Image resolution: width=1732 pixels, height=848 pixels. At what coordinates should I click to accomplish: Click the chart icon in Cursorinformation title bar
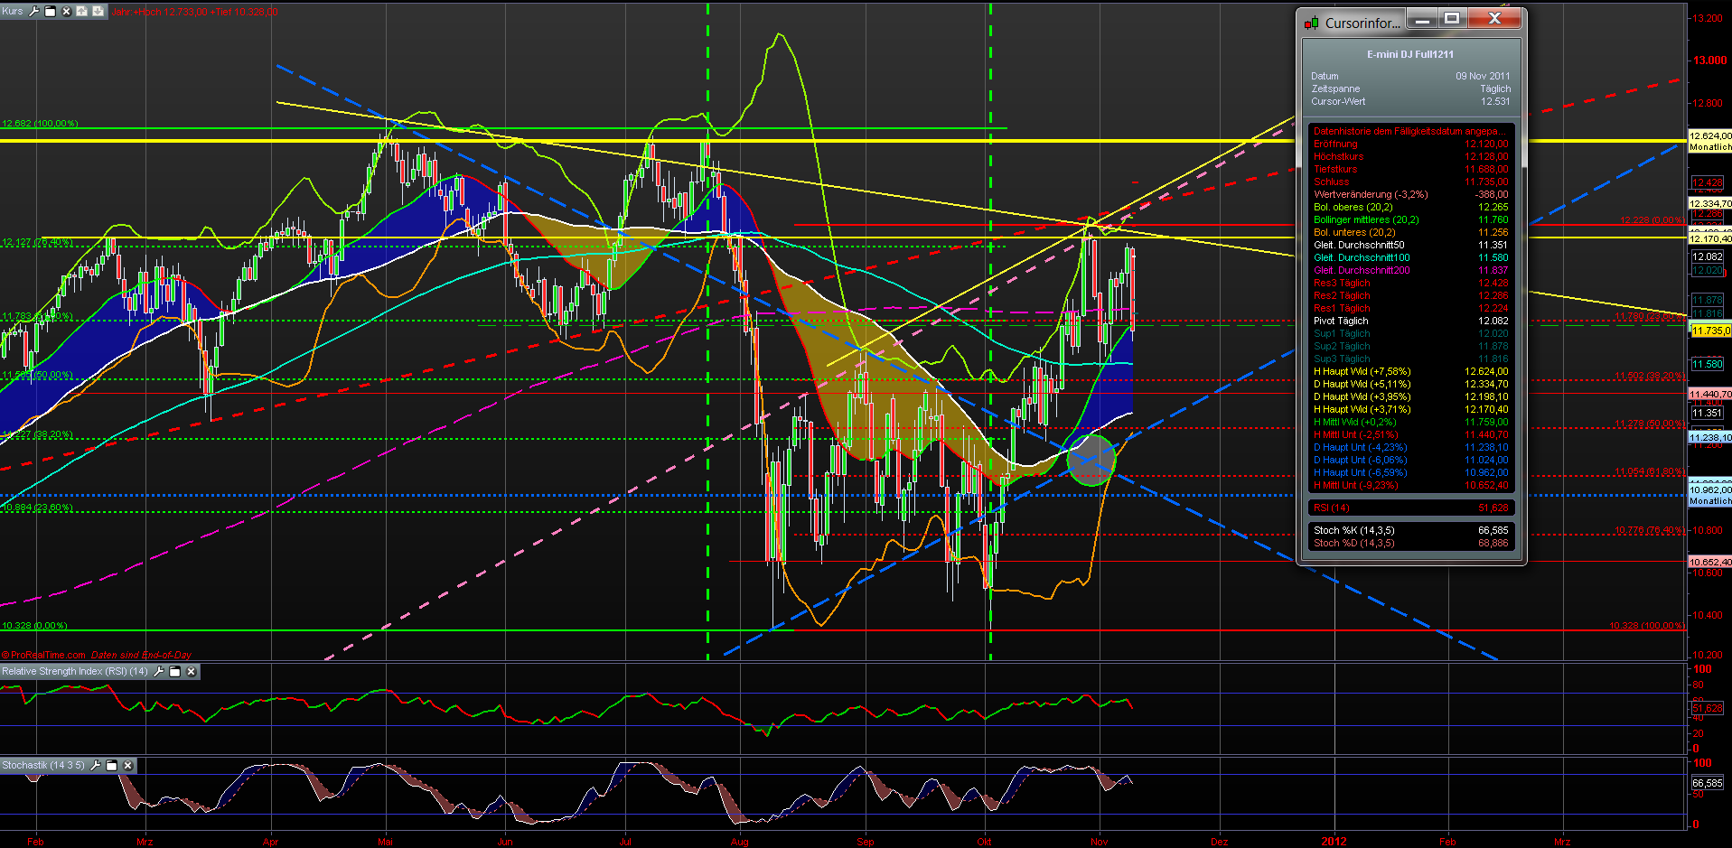(x=1312, y=23)
